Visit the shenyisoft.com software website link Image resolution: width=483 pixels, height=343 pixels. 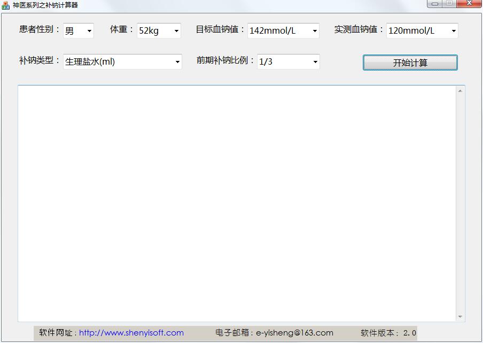click(130, 332)
